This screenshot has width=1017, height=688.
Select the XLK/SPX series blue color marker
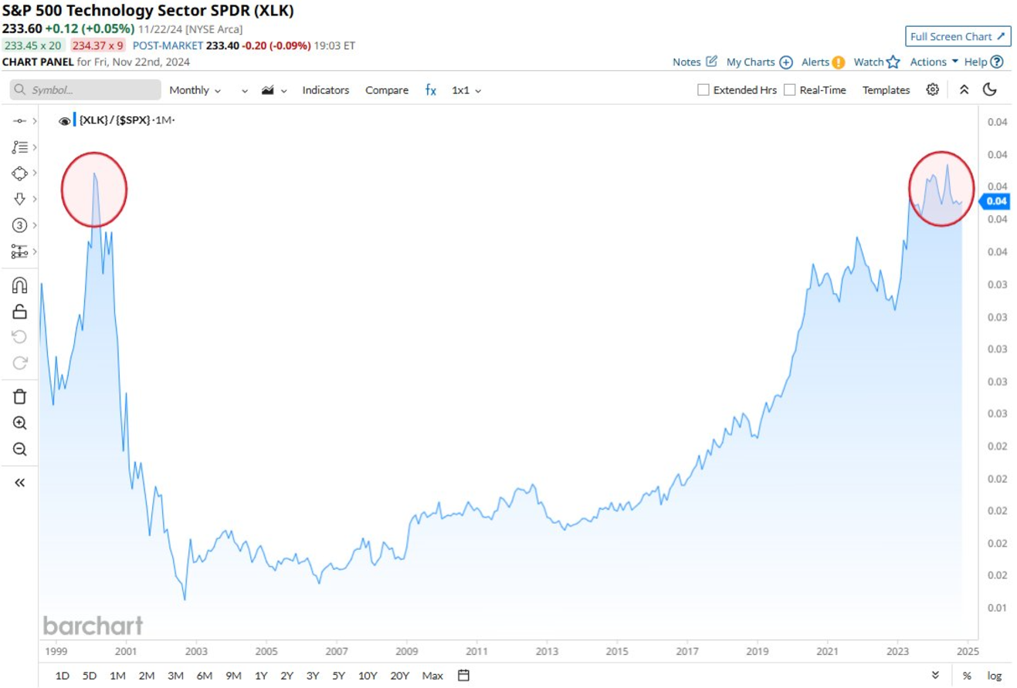75,120
